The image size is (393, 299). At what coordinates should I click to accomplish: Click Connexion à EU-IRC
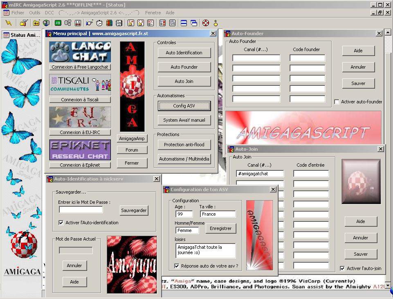80,132
